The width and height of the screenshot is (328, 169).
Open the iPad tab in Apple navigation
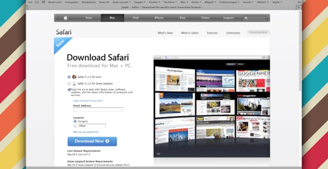point(182,18)
